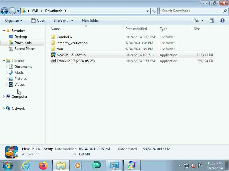
Task: Open the More view options dropdown arrow
Action: coord(203,21)
